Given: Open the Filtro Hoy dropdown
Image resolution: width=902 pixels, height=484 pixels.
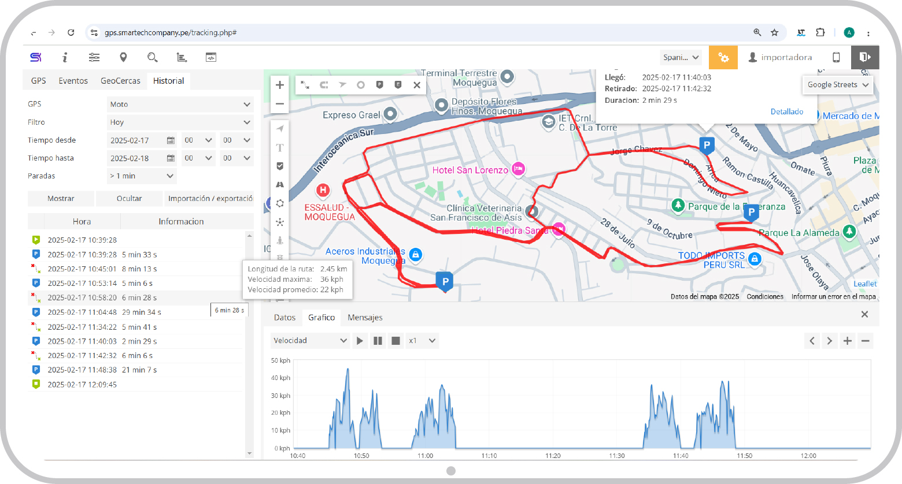Looking at the screenshot, I should [x=180, y=122].
